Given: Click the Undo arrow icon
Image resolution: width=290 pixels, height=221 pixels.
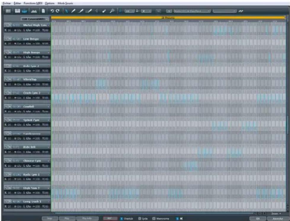Looking at the screenshot, I should coord(53,11).
